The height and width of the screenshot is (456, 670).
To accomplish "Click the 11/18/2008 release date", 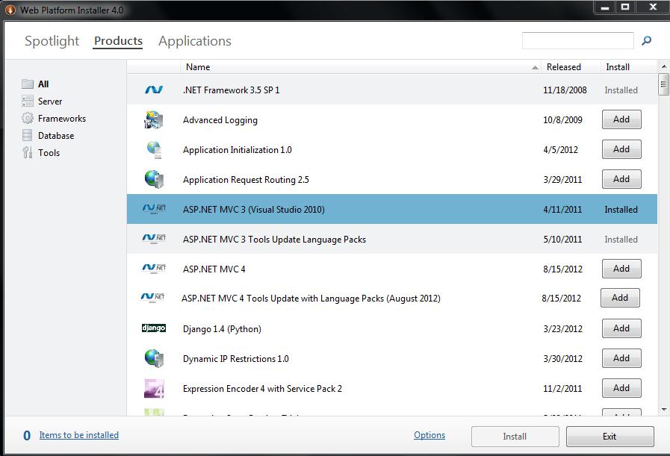I will (x=565, y=90).
